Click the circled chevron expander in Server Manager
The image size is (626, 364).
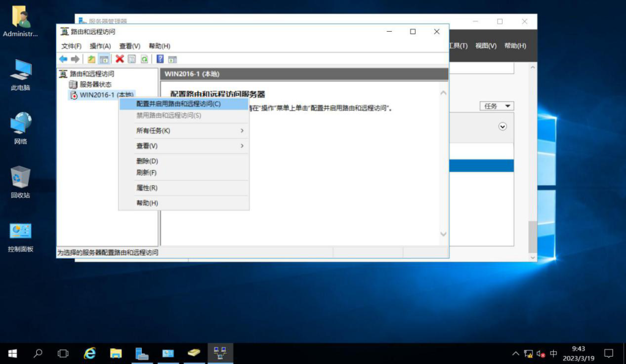503,126
